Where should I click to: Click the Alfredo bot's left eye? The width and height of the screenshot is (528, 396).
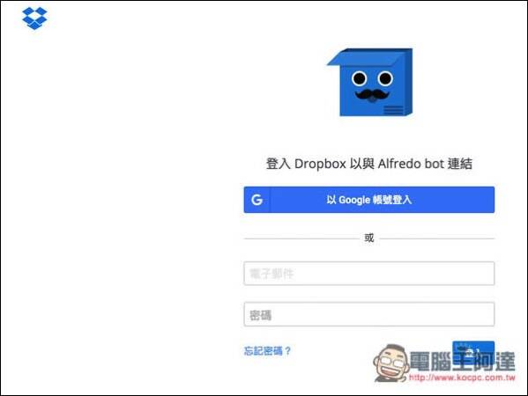pos(359,78)
